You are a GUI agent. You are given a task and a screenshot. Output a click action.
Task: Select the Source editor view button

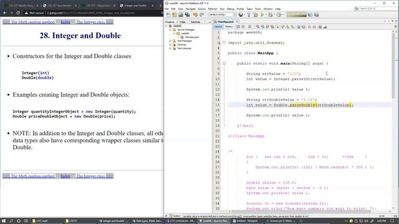pyautogui.click(x=218, y=27)
